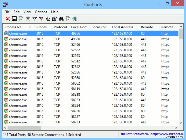Click the target crosshair toolbar icon

[28, 19]
